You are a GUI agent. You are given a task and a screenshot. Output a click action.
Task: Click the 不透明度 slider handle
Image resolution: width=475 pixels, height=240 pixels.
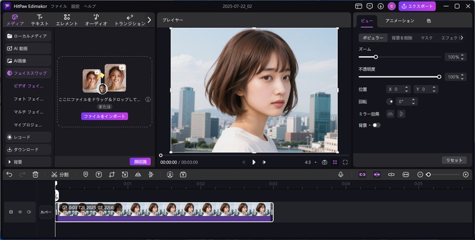tap(439, 77)
